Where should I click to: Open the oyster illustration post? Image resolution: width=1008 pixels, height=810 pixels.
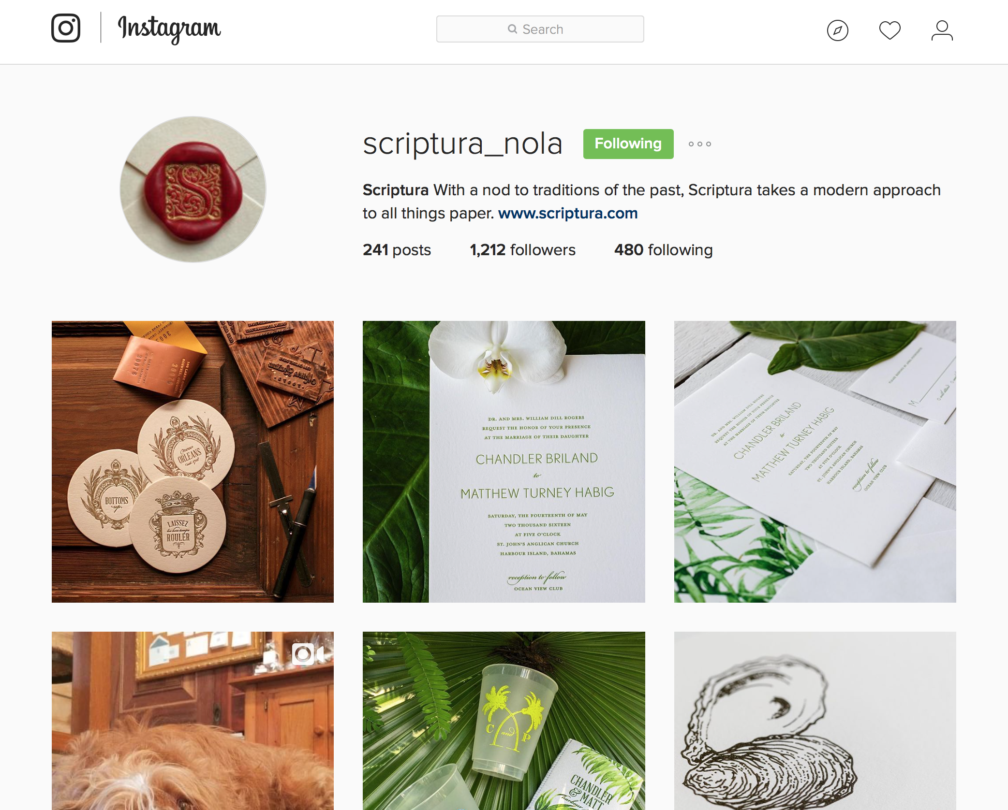pos(815,721)
